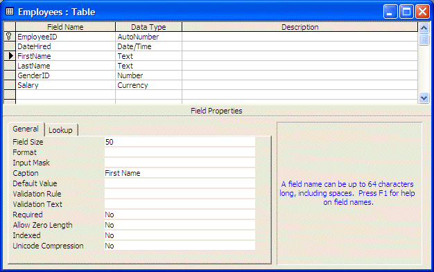Select the row selector next to Salary
Viewport: 434px width, 272px height.
pyautogui.click(x=10, y=85)
